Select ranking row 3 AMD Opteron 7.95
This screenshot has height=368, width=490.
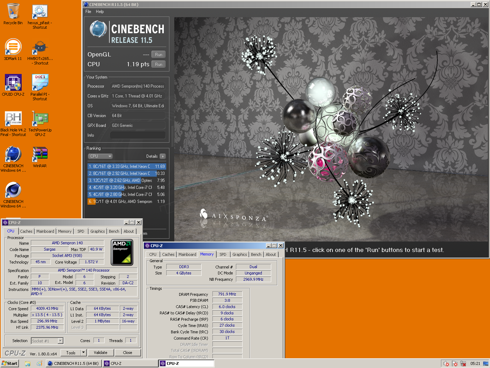[x=126, y=180]
